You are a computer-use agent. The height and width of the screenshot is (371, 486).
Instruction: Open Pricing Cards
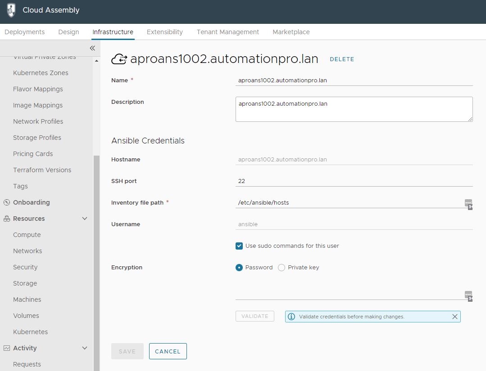pos(33,154)
